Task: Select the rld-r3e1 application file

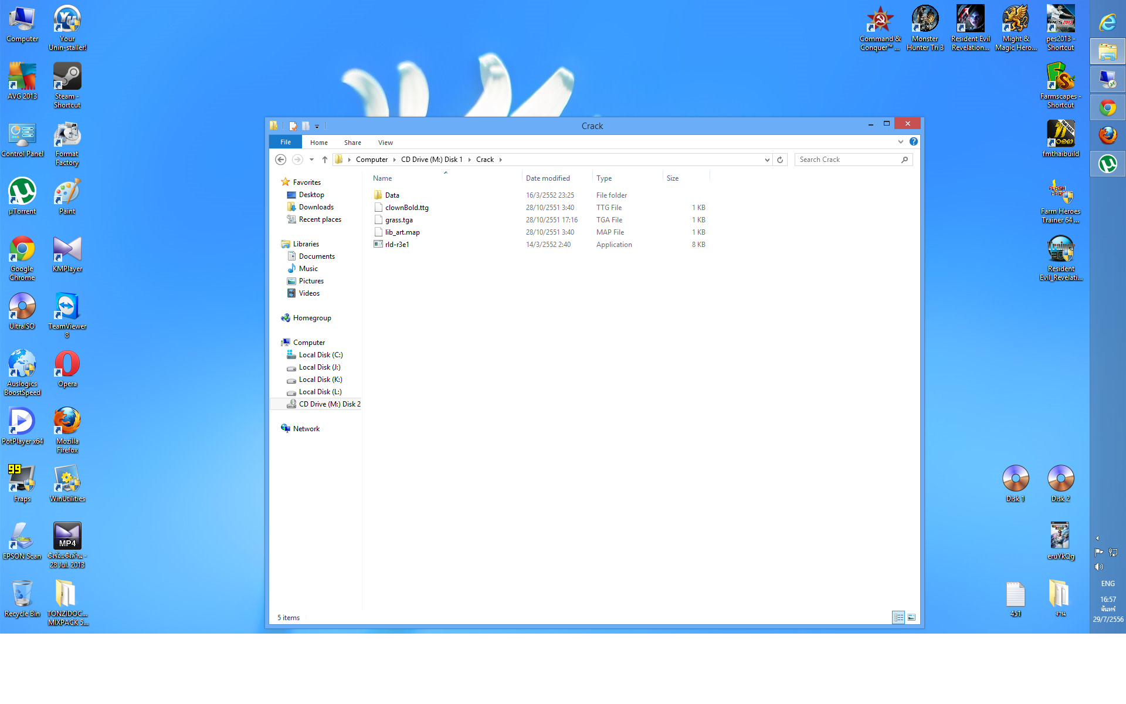Action: pyautogui.click(x=396, y=245)
